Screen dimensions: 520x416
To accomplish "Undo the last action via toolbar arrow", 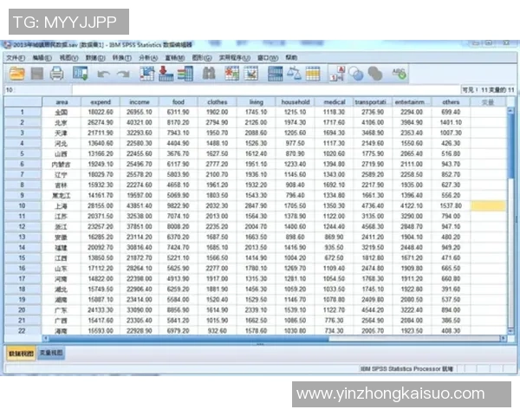I will pyautogui.click(x=102, y=75).
